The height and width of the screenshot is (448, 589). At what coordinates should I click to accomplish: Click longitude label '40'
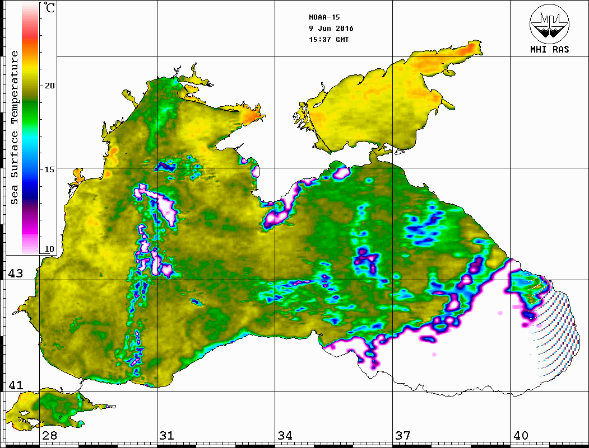(521, 435)
